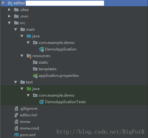Click the application.properties Spring leaf icon
This screenshot has width=148, height=138.
[x=35, y=76]
